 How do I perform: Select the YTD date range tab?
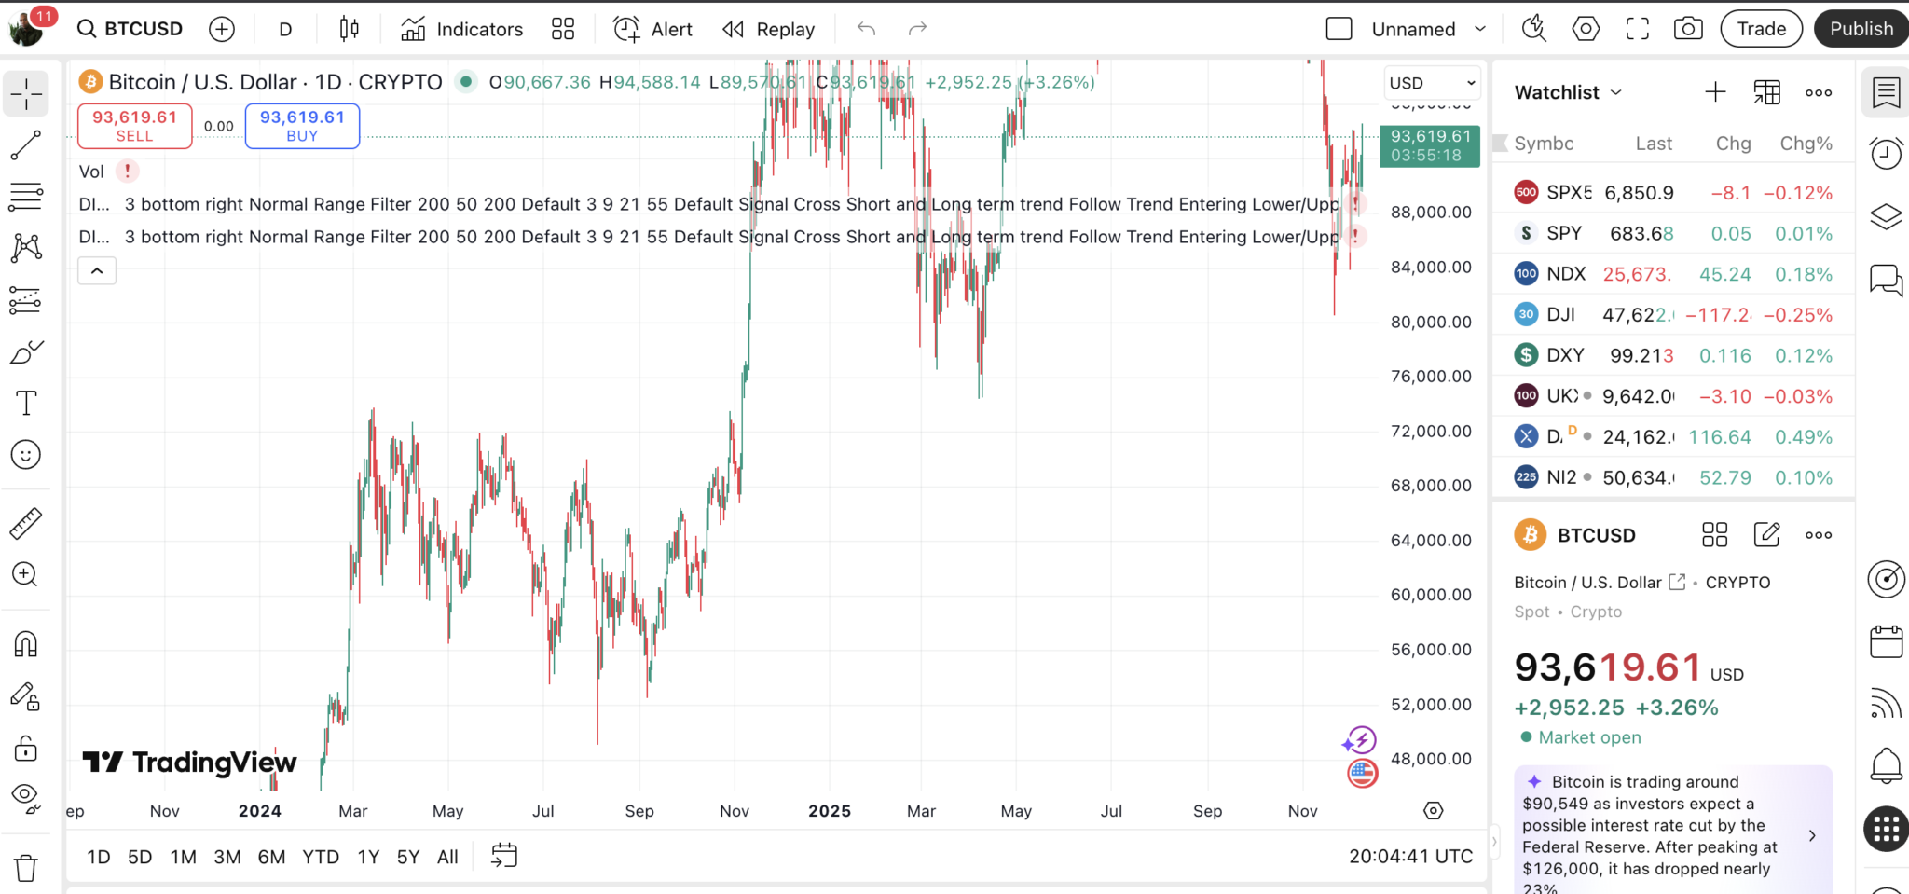pos(321,857)
